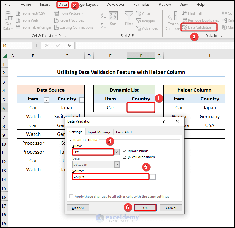Import From Table/Range
Viewport: 235px width, 228px height.
point(33,27)
